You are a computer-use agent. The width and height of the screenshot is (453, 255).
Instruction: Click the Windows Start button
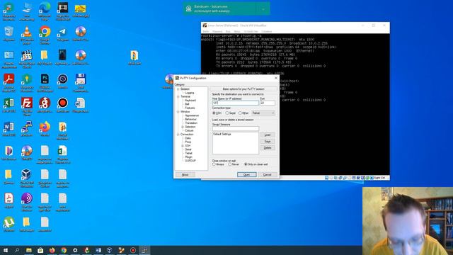tap(5, 250)
